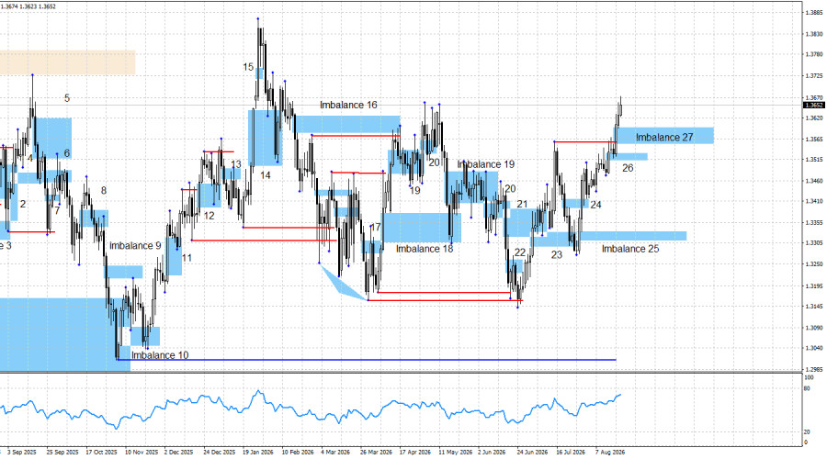Click the 10 Nov 2025 date label

tap(142, 453)
